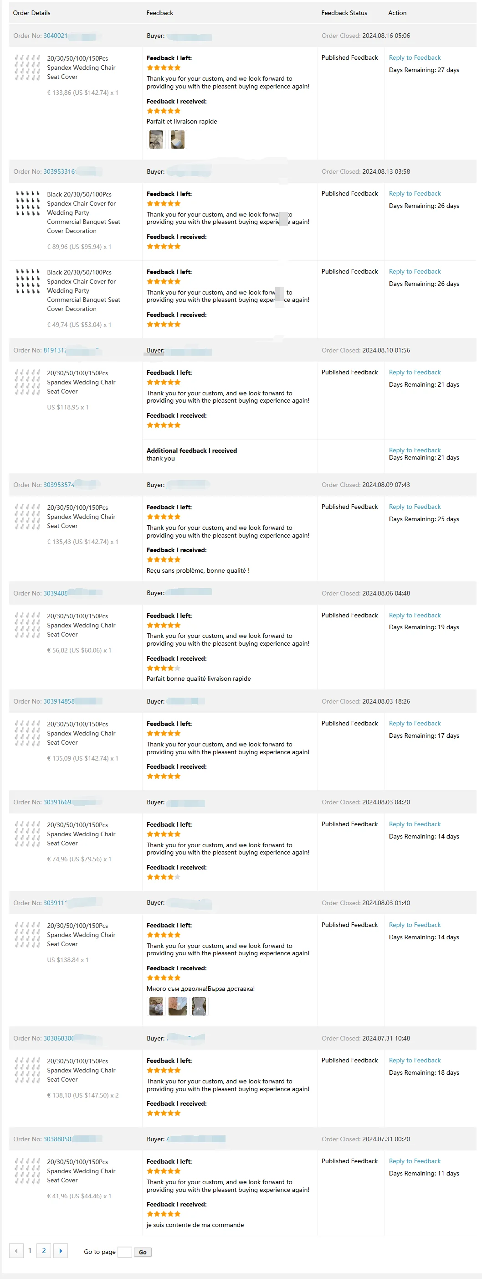Image resolution: width=482 pixels, height=1279 pixels.
Task: Reply to Feedback with 11 days remaining
Action: point(415,1161)
